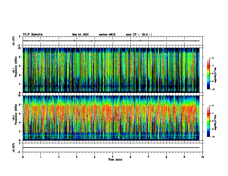Click the ch.2 frequency axis "6" tick label
Image resolution: width=228 pixels, height=176 pixels.
pyautogui.click(x=20, y=114)
